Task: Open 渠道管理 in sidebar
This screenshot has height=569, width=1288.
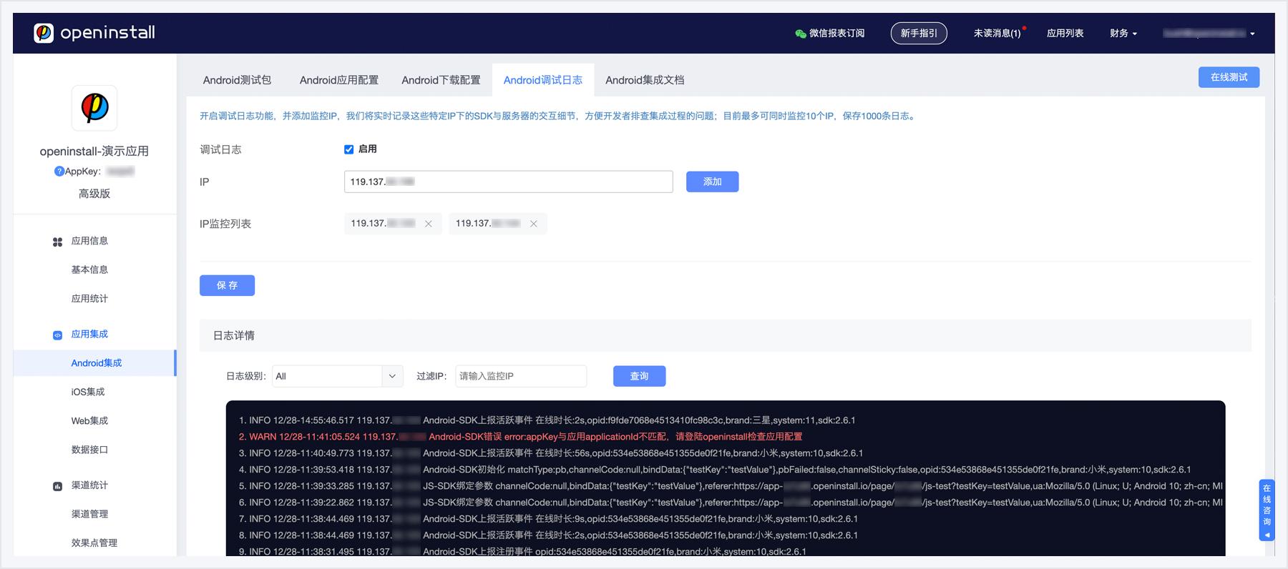Action: click(x=89, y=514)
